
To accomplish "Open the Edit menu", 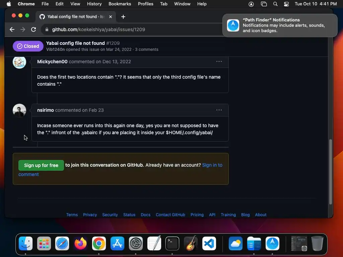I will 59,4.
